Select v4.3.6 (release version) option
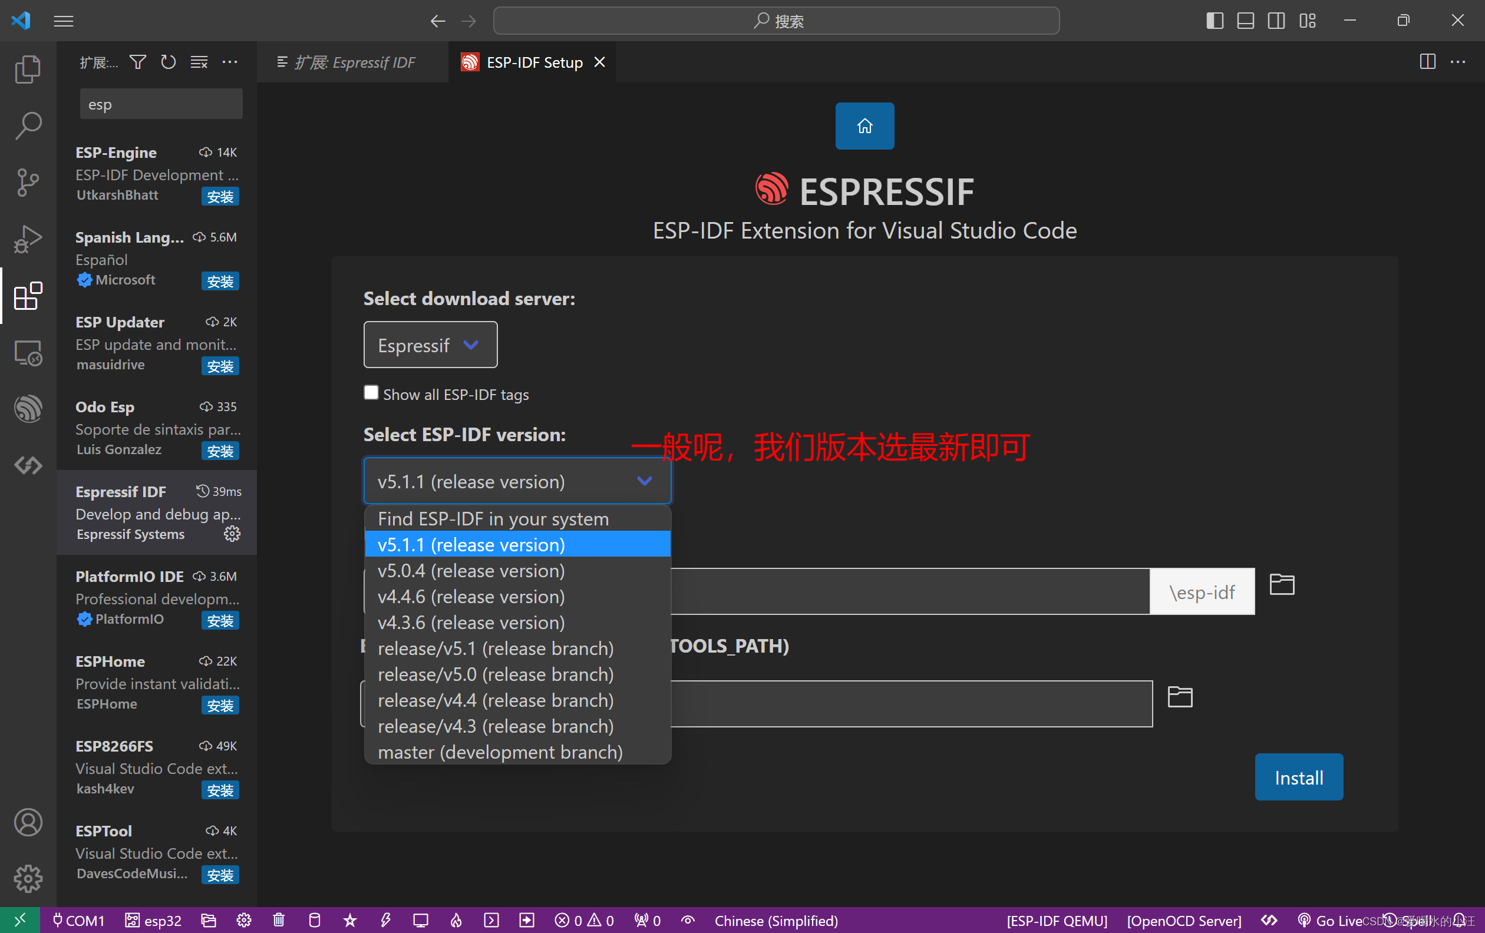The width and height of the screenshot is (1485, 933). [517, 623]
